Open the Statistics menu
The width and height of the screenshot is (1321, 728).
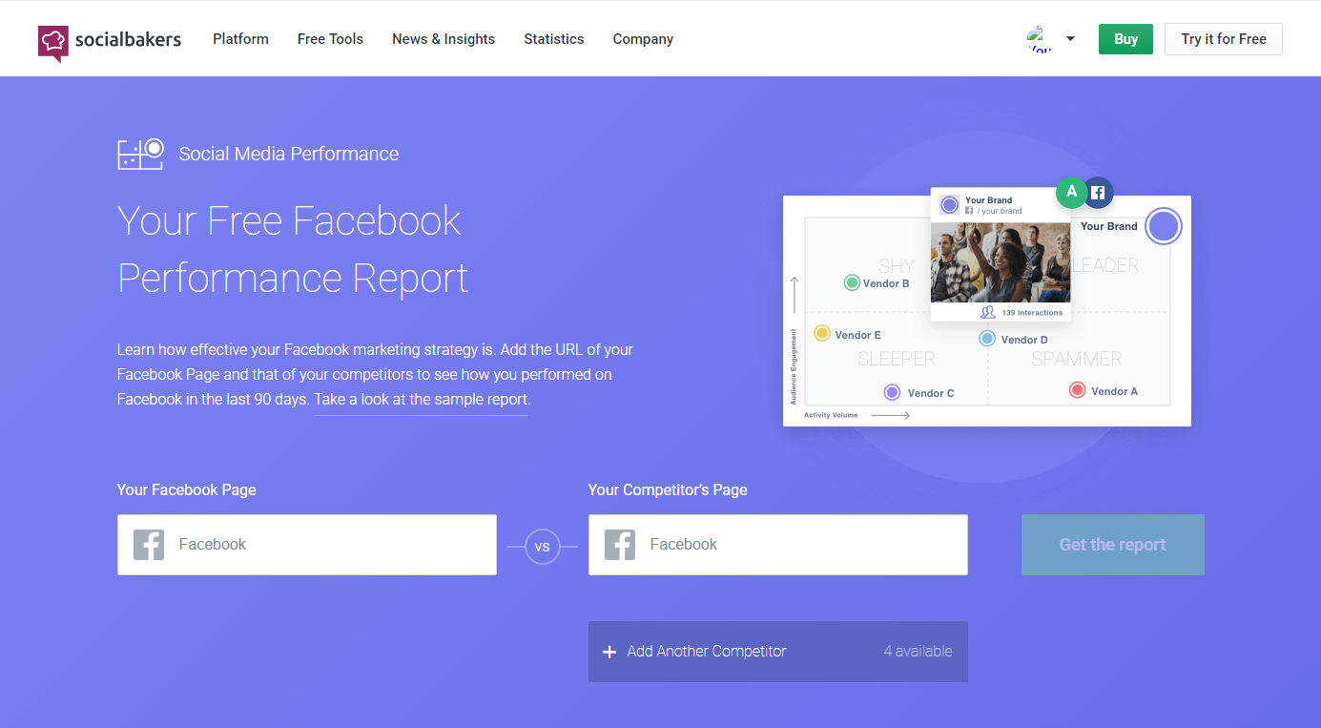(x=553, y=39)
